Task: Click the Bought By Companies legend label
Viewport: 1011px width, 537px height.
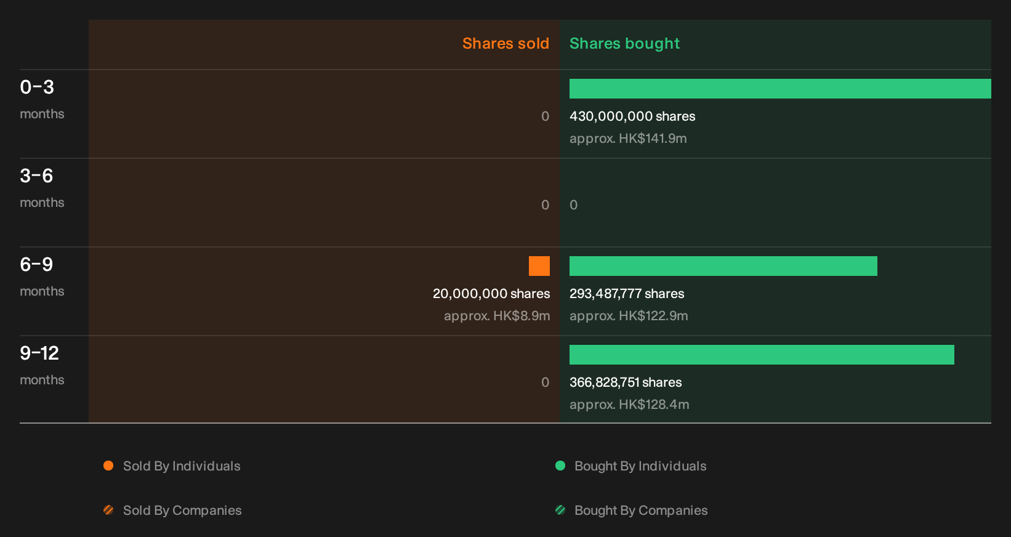Action: tap(641, 511)
